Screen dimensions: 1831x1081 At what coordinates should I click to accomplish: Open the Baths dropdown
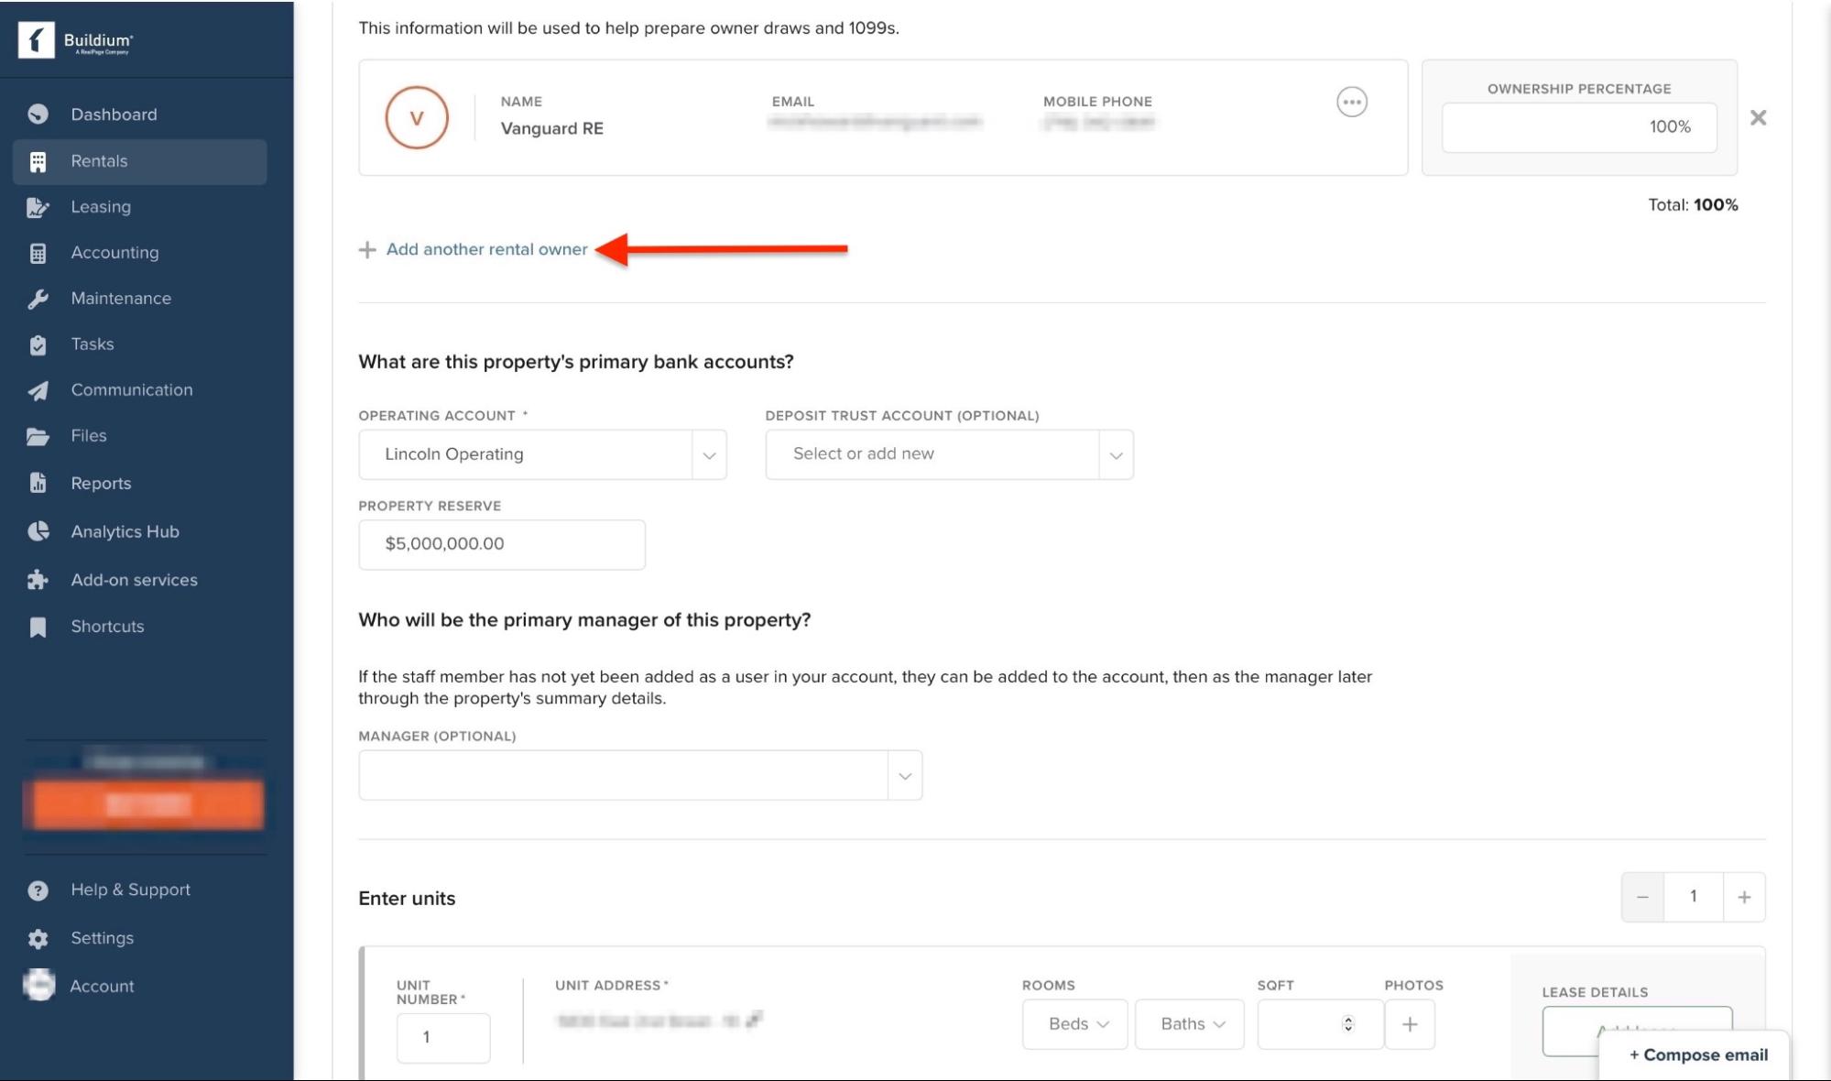(1189, 1024)
